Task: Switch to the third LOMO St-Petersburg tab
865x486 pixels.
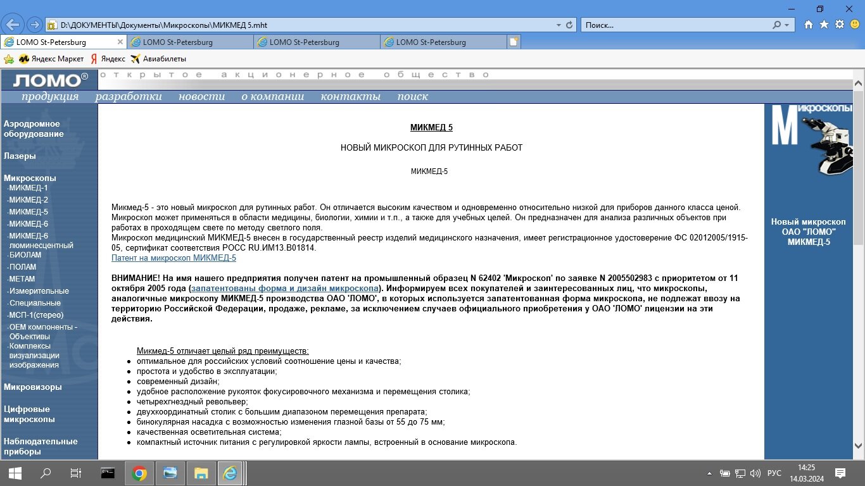Action: pos(317,42)
